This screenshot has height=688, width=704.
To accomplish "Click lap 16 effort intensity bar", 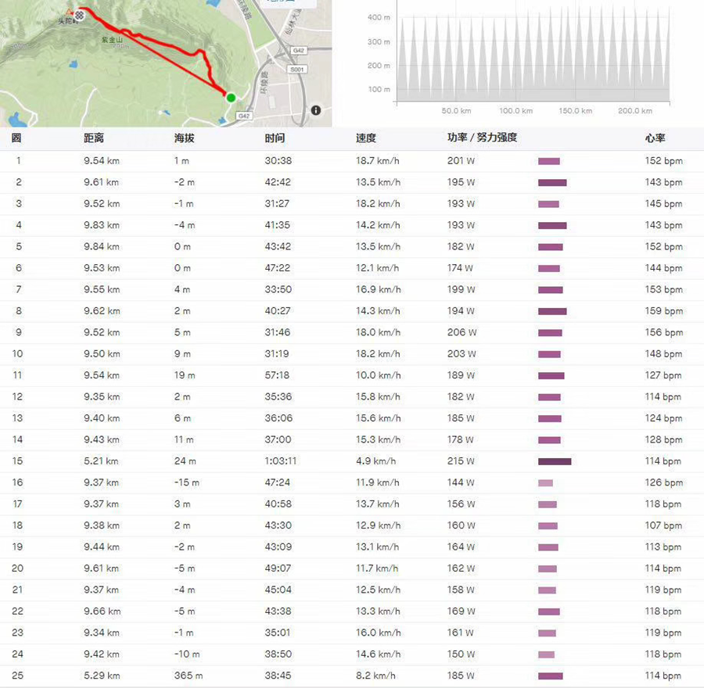I will coord(545,483).
